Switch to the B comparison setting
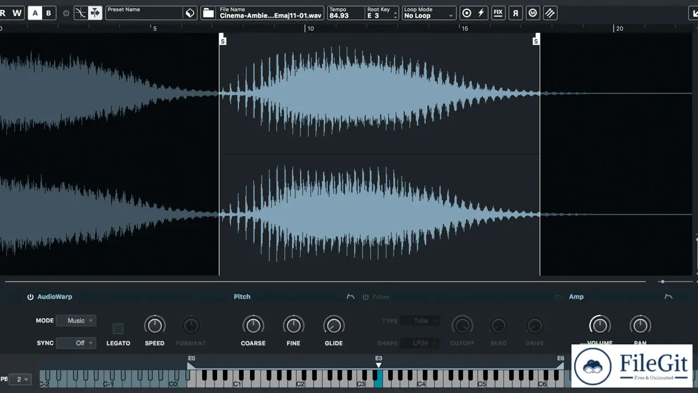The image size is (698, 393). (x=49, y=13)
